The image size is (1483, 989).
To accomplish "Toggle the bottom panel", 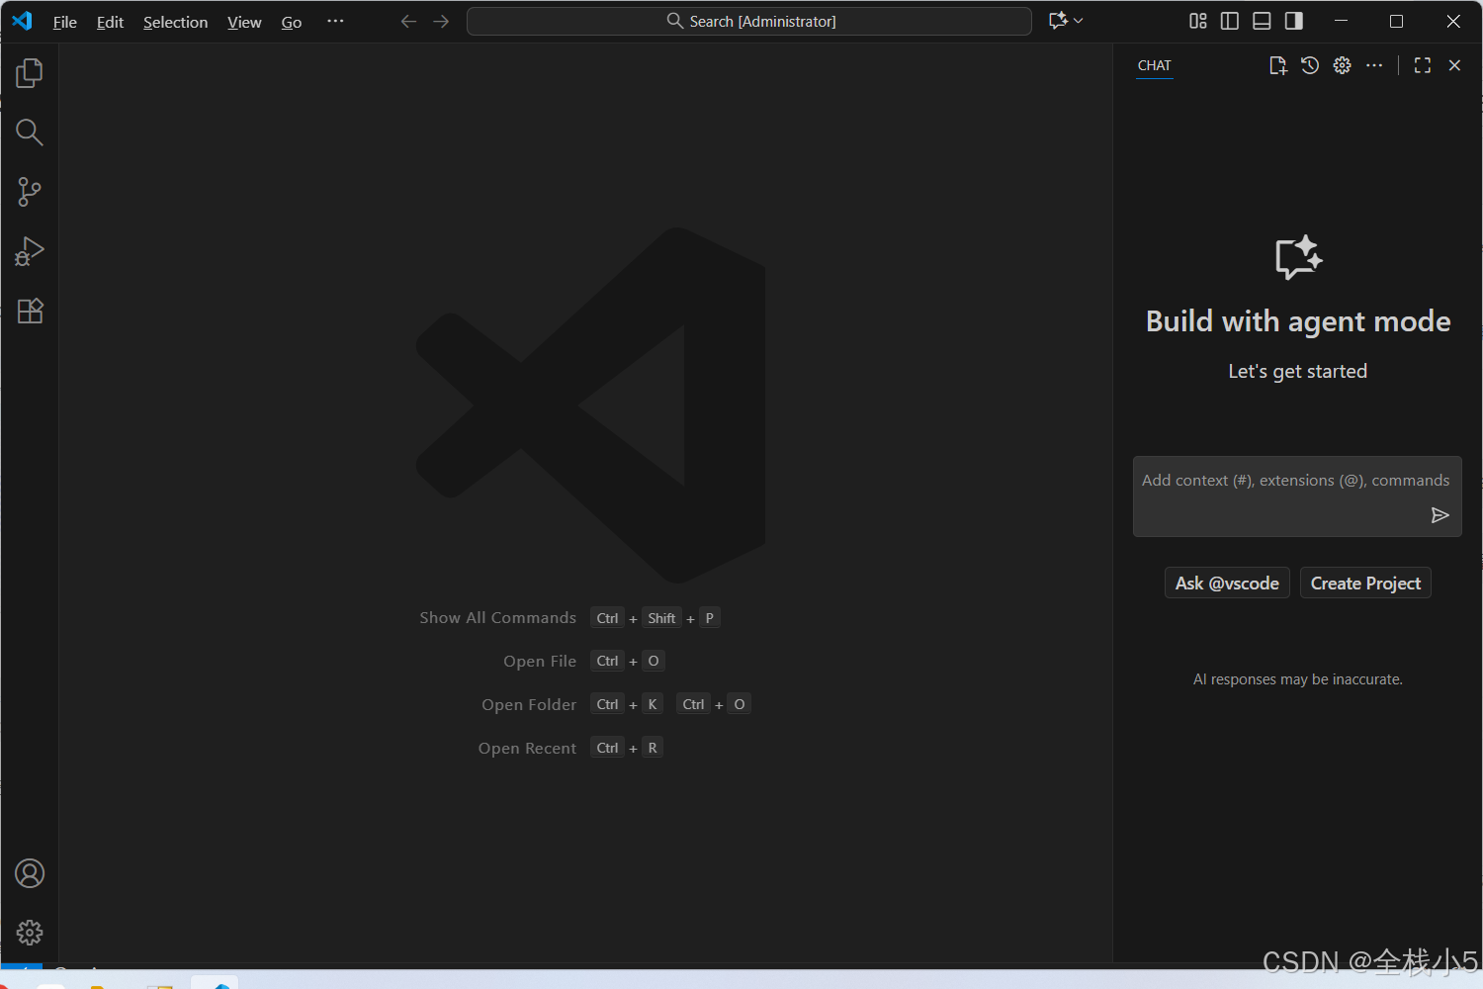I will [x=1262, y=21].
